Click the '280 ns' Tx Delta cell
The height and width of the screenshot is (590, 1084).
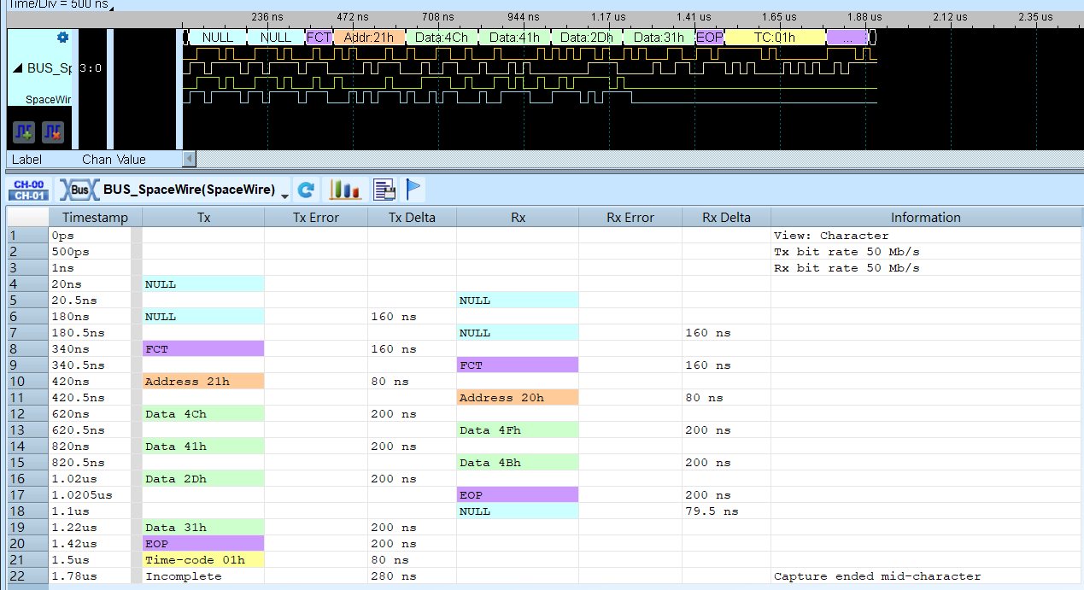pyautogui.click(x=412, y=576)
